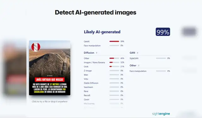This screenshot has width=202, height=118.
Task: Click the 'Qwen' row label
Action: (86, 99)
